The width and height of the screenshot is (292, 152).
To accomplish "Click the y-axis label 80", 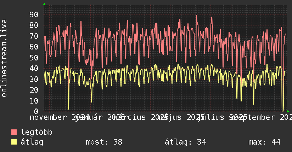I will point(34,25).
